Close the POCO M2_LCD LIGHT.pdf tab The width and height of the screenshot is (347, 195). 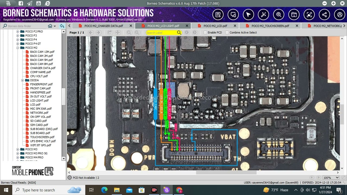pos(187,26)
